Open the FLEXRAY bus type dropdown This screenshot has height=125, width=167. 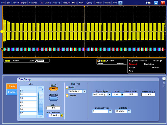(x=84, y=91)
